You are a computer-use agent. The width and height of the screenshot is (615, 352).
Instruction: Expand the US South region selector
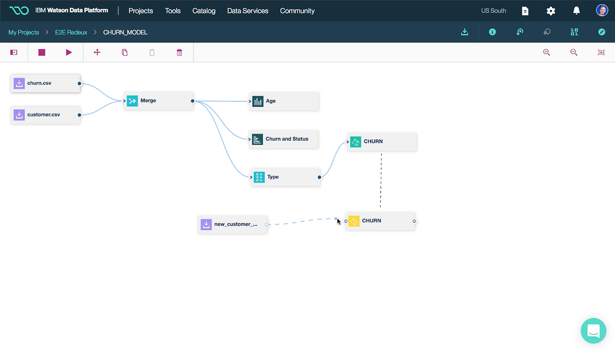[x=493, y=10]
